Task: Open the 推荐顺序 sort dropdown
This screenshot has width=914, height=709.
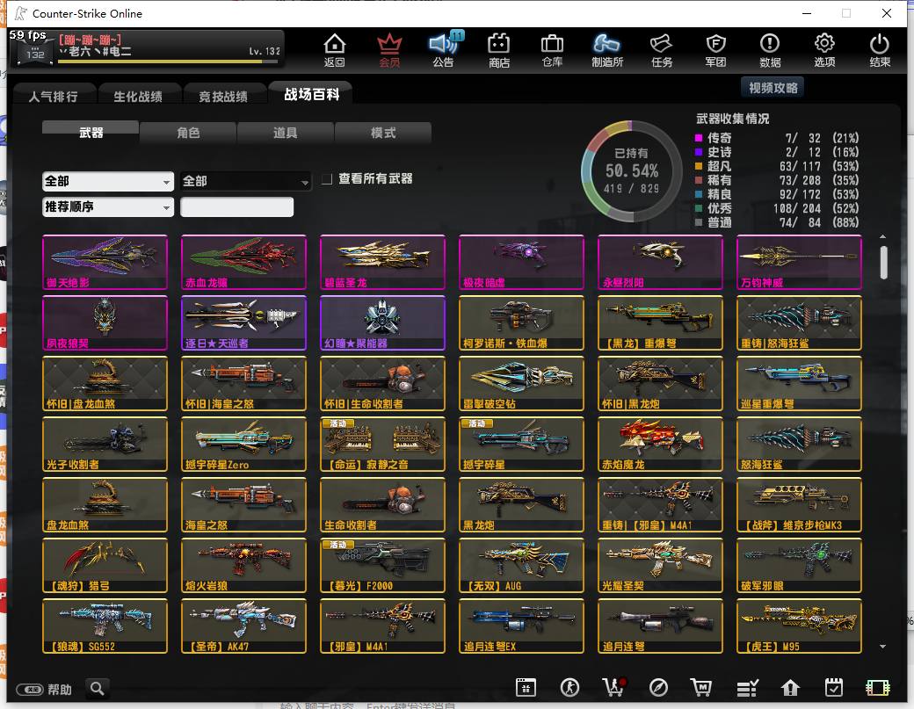Action: [108, 206]
